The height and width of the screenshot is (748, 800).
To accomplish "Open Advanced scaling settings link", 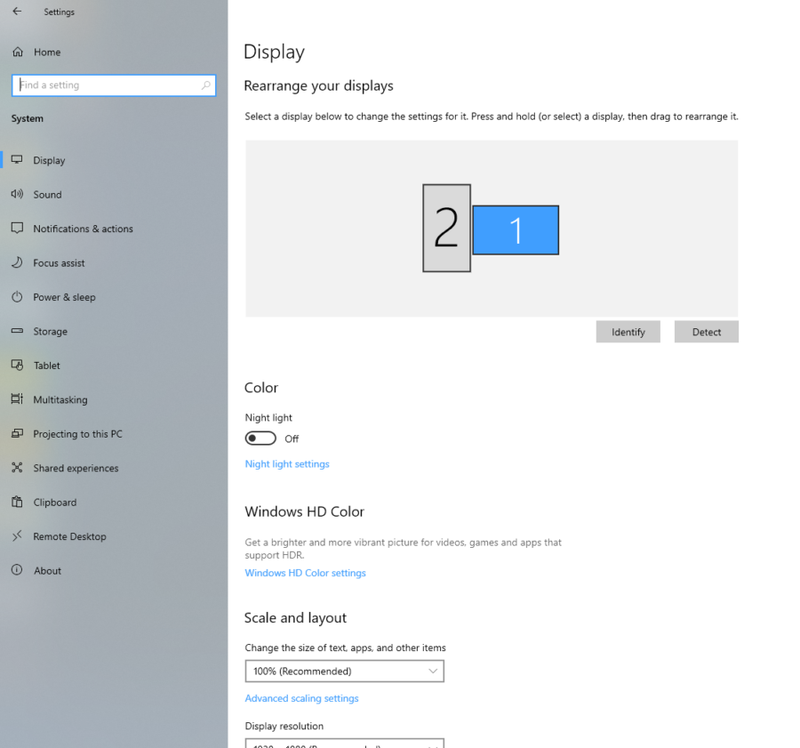I will (x=301, y=698).
